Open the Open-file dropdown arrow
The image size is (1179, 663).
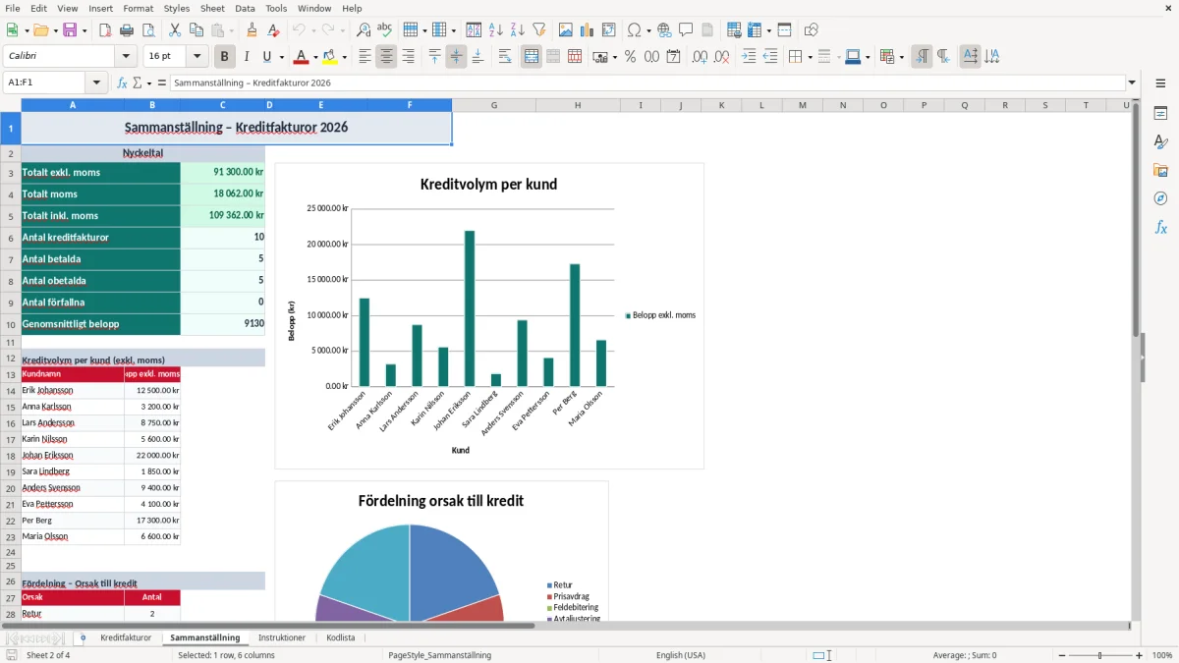pyautogui.click(x=53, y=30)
